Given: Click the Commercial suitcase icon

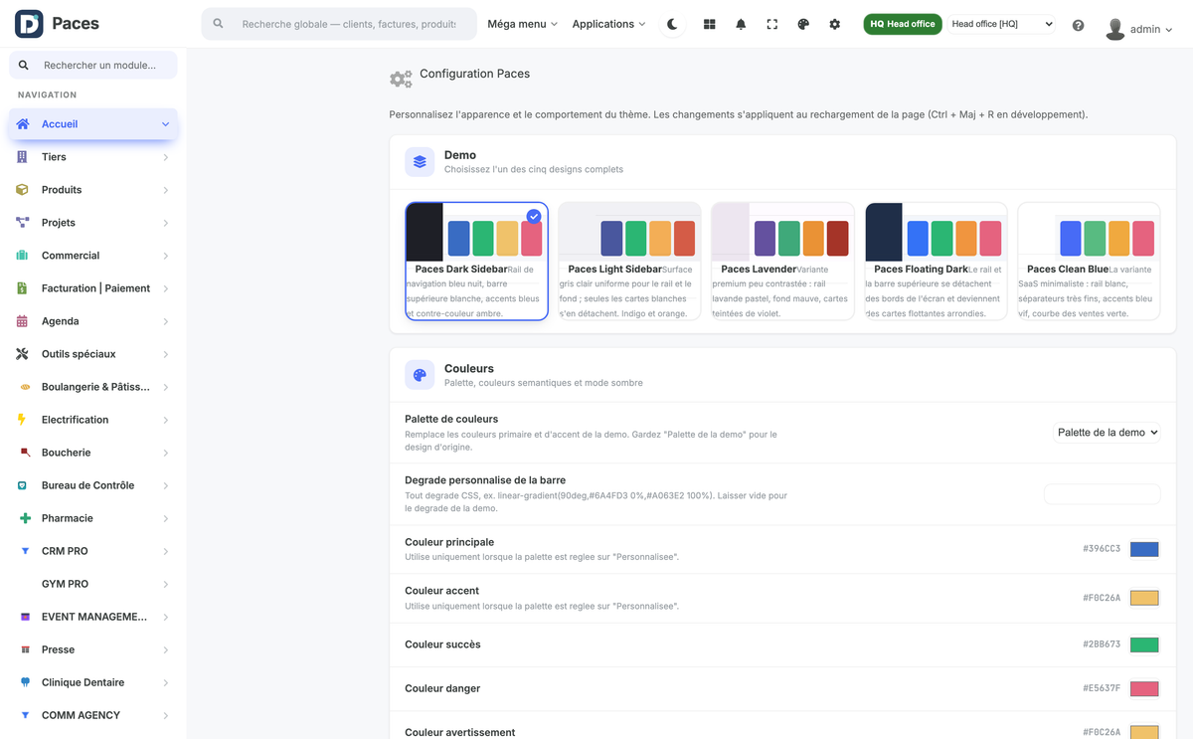Looking at the screenshot, I should [22, 256].
